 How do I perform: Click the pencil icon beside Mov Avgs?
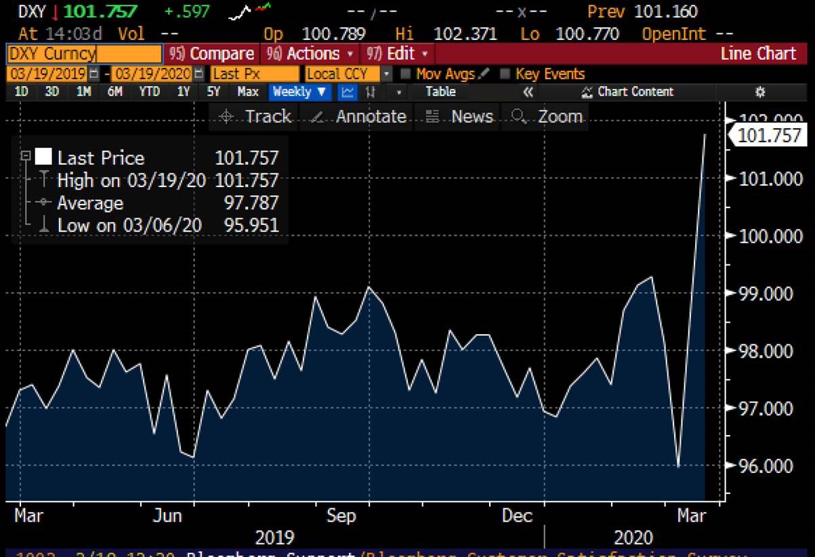(x=484, y=74)
